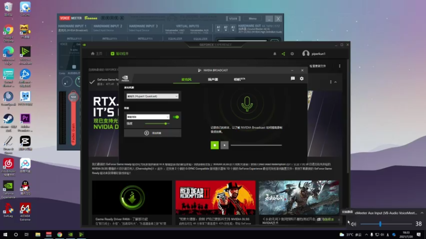
Task: Open GeForce Experience Drivers tab
Action: pyautogui.click(x=119, y=54)
